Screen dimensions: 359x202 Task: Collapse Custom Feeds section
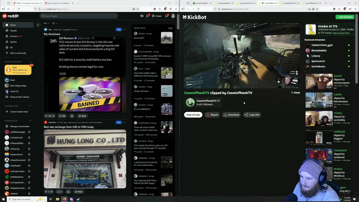30,106
